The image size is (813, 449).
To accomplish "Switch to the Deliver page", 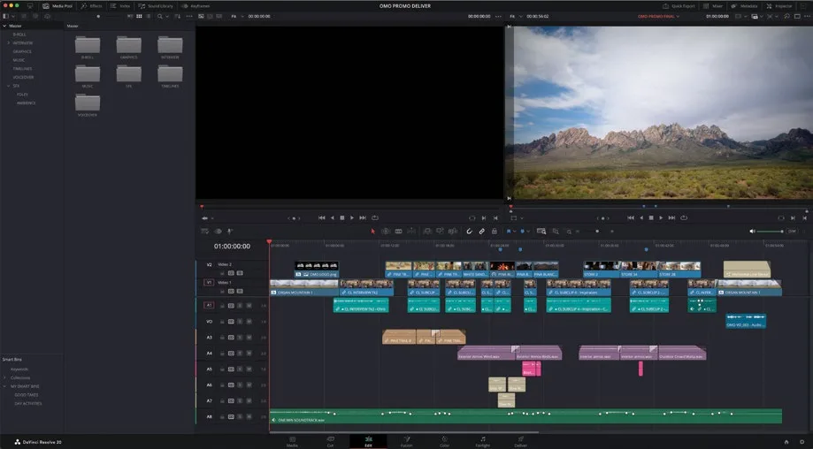I will [520, 441].
